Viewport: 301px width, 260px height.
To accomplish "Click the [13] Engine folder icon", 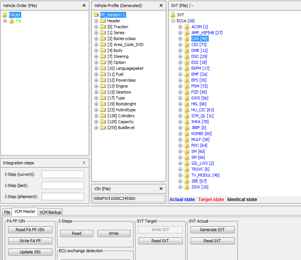I will 103,86.
